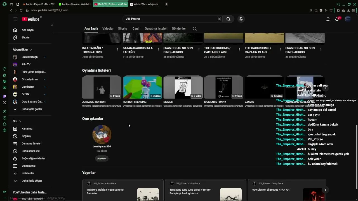This screenshot has width=358, height=201.
Task: Open the YouTube guide hamburger menu
Action: point(15,19)
